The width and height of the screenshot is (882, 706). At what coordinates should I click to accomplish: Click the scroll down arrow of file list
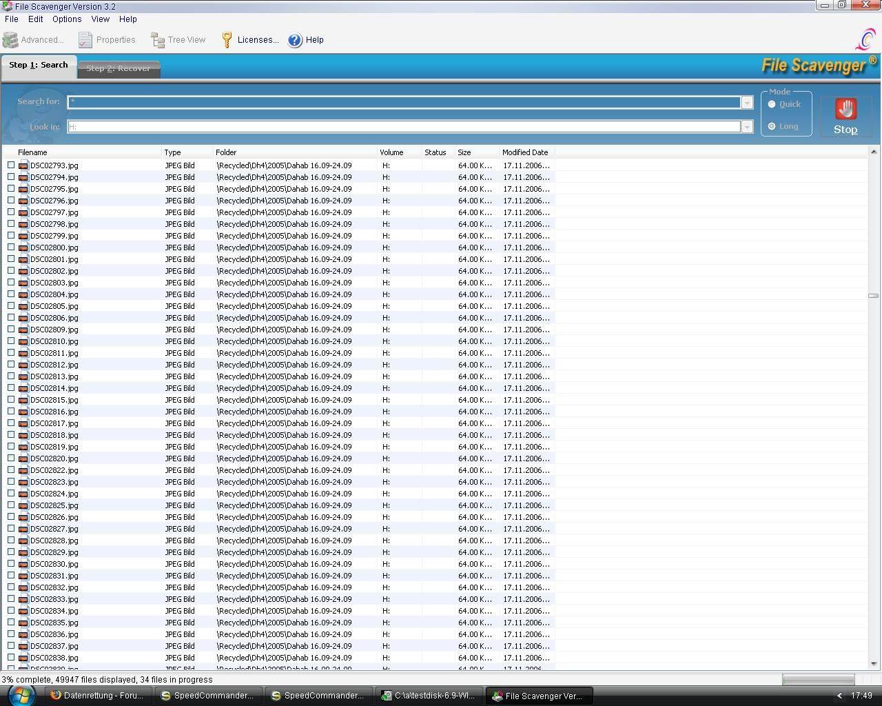[873, 663]
